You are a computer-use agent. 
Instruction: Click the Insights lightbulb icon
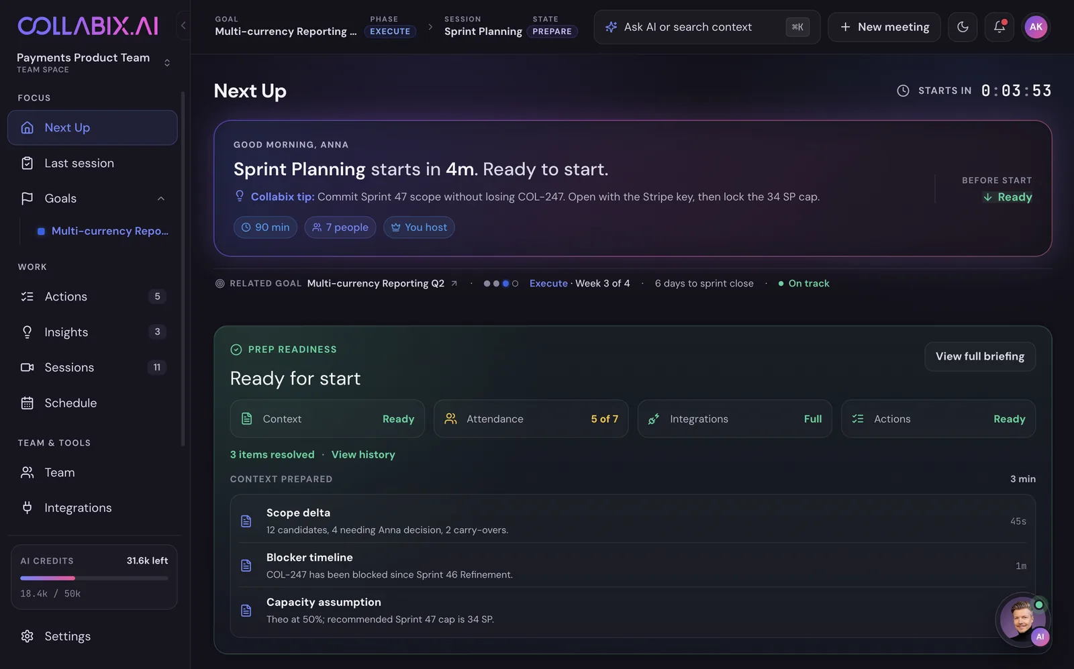click(x=27, y=332)
